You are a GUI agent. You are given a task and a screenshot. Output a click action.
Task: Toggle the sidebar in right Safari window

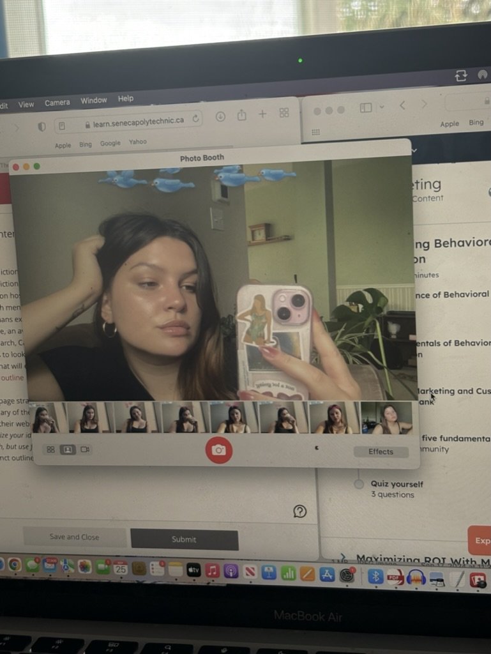(x=366, y=107)
